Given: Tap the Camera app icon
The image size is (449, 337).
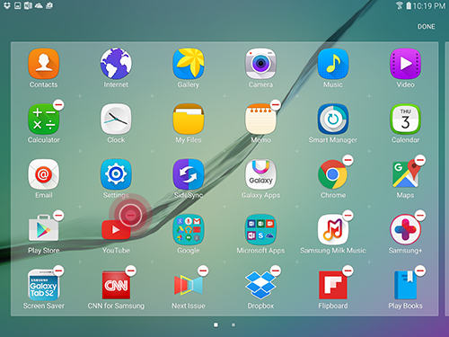Looking at the screenshot, I should [260, 64].
